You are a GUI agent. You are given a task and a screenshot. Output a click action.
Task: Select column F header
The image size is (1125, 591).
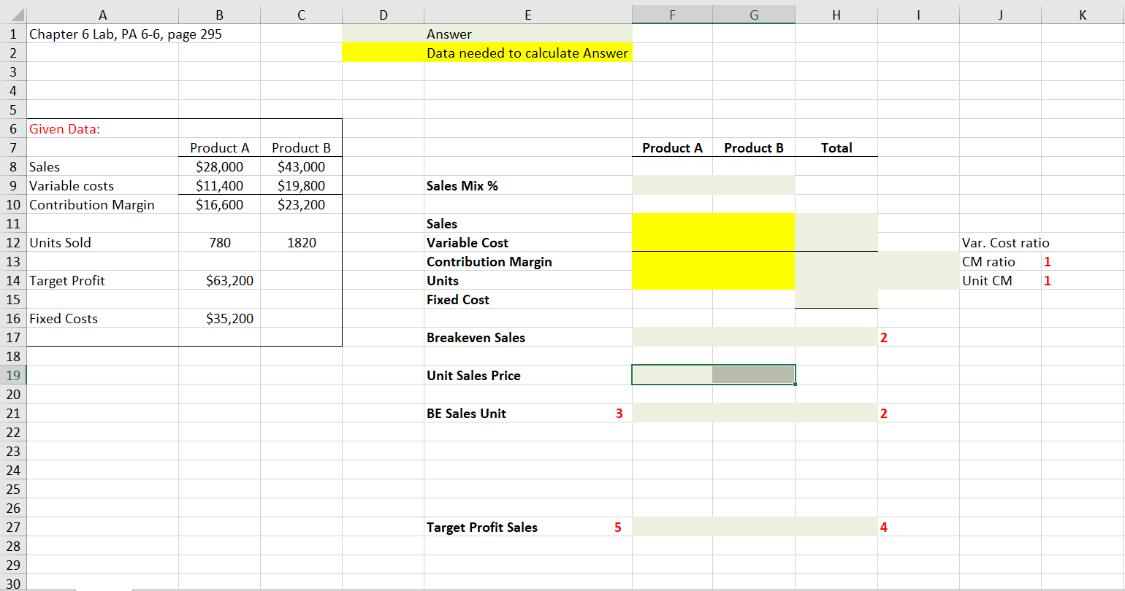tap(671, 14)
